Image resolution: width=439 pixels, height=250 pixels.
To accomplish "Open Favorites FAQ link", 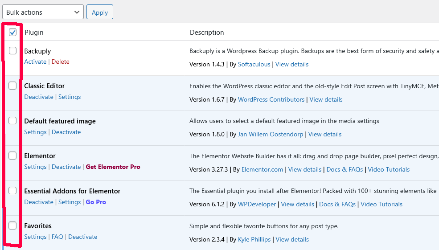I will point(57,237).
